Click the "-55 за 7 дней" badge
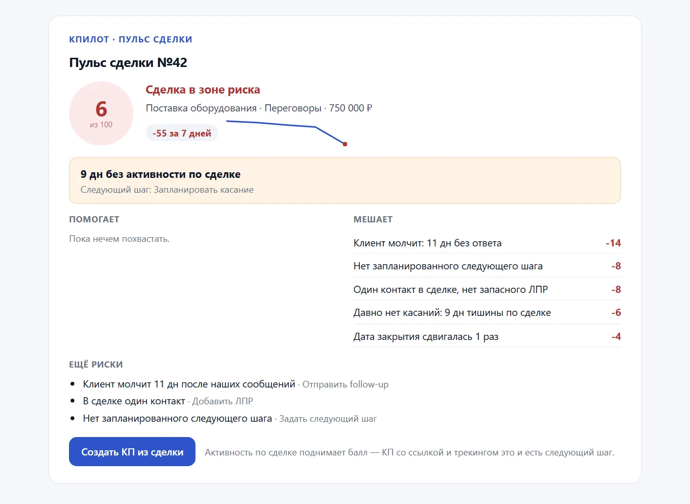The image size is (690, 504). pyautogui.click(x=182, y=133)
